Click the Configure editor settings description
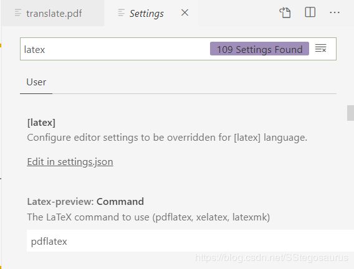This screenshot has height=269, width=354. point(167,138)
